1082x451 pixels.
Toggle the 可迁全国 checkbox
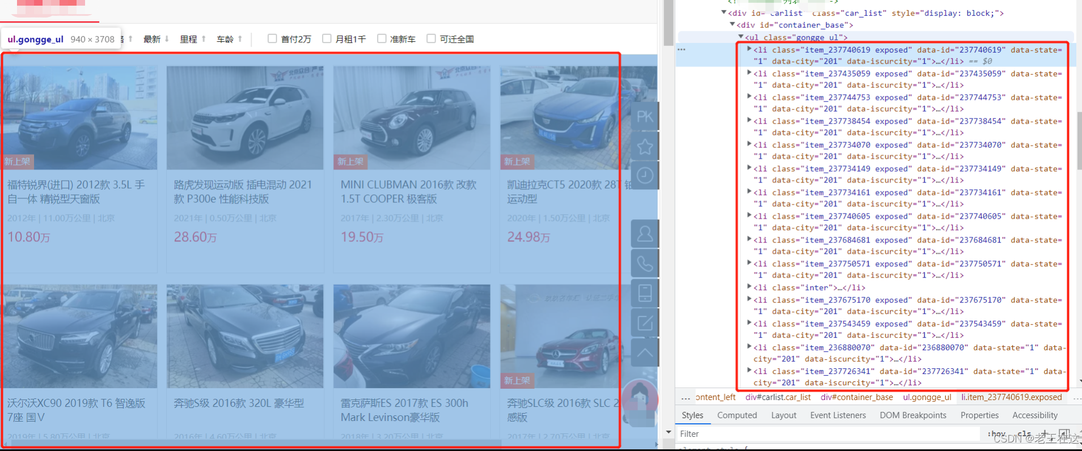pos(431,39)
